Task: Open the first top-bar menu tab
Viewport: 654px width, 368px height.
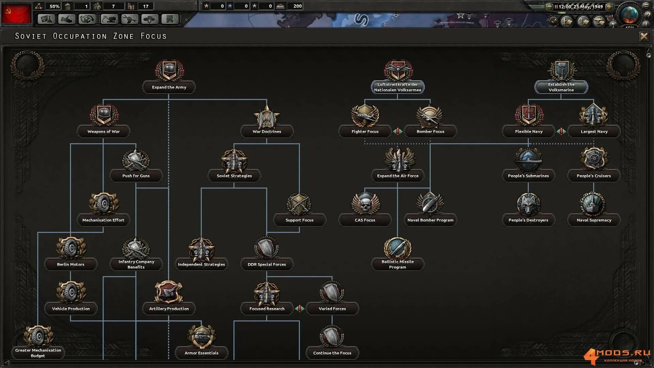Action: [x=46, y=19]
